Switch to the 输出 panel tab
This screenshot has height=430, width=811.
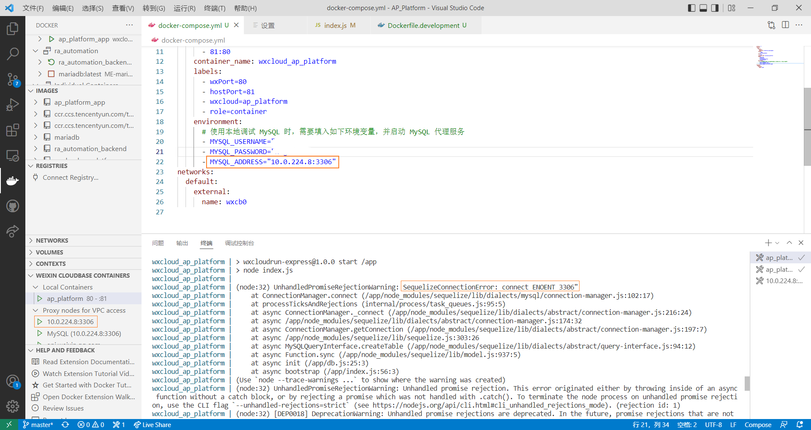182,243
